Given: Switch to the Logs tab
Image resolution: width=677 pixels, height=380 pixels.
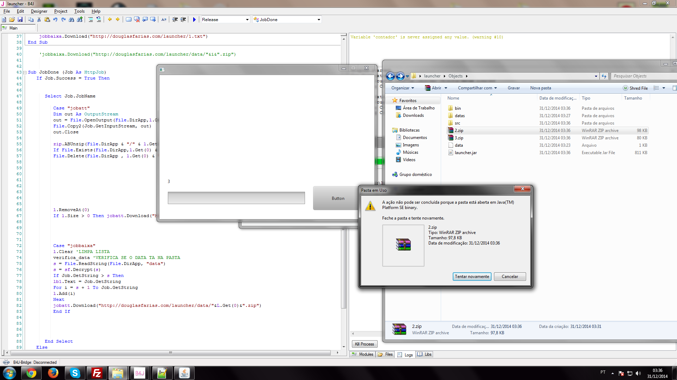Looking at the screenshot, I should click(405, 355).
